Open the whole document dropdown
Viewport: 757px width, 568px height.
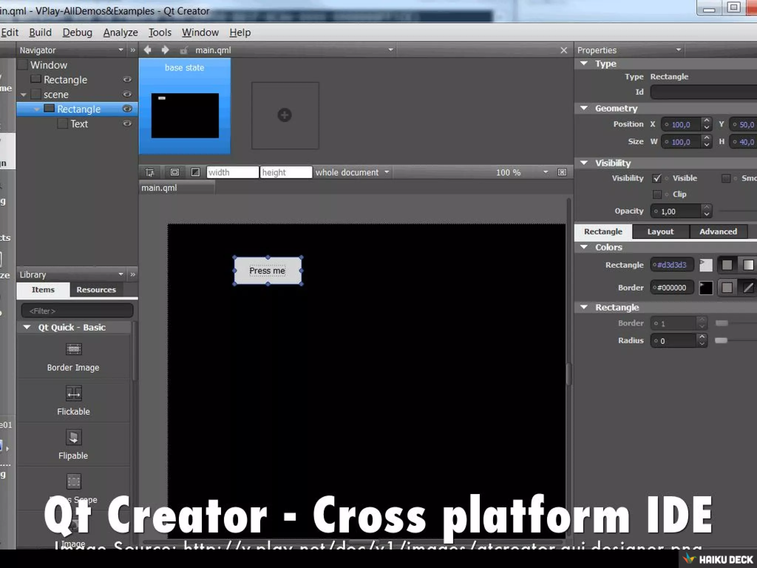[x=352, y=172]
